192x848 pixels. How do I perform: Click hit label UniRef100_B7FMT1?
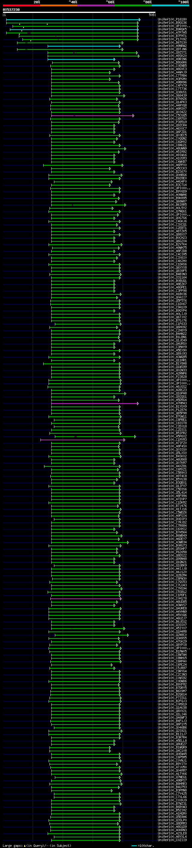172,36
